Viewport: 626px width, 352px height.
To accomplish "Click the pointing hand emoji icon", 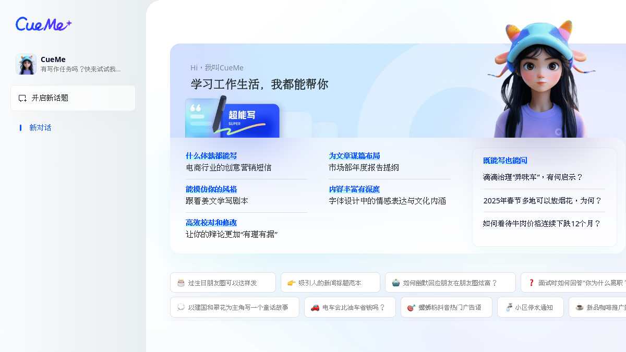I will 292,283.
